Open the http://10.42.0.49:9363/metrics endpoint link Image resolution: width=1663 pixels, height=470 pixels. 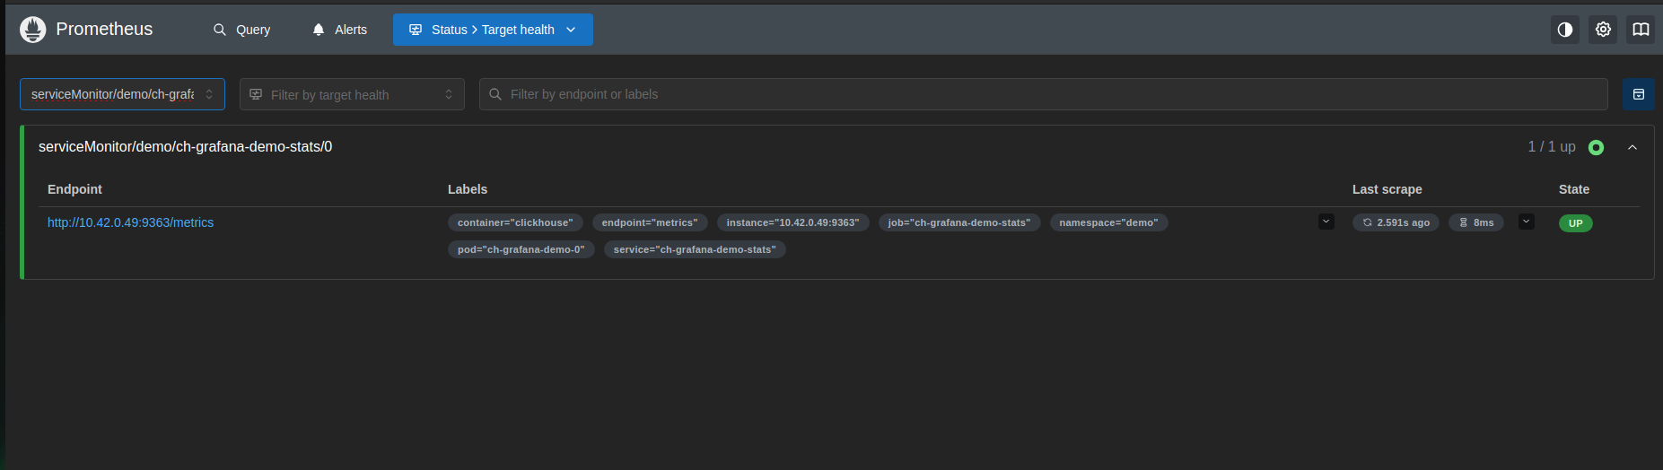tap(130, 222)
